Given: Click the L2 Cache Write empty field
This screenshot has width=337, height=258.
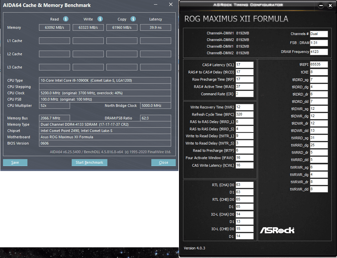Looking at the screenshot, I should pos(88,54).
